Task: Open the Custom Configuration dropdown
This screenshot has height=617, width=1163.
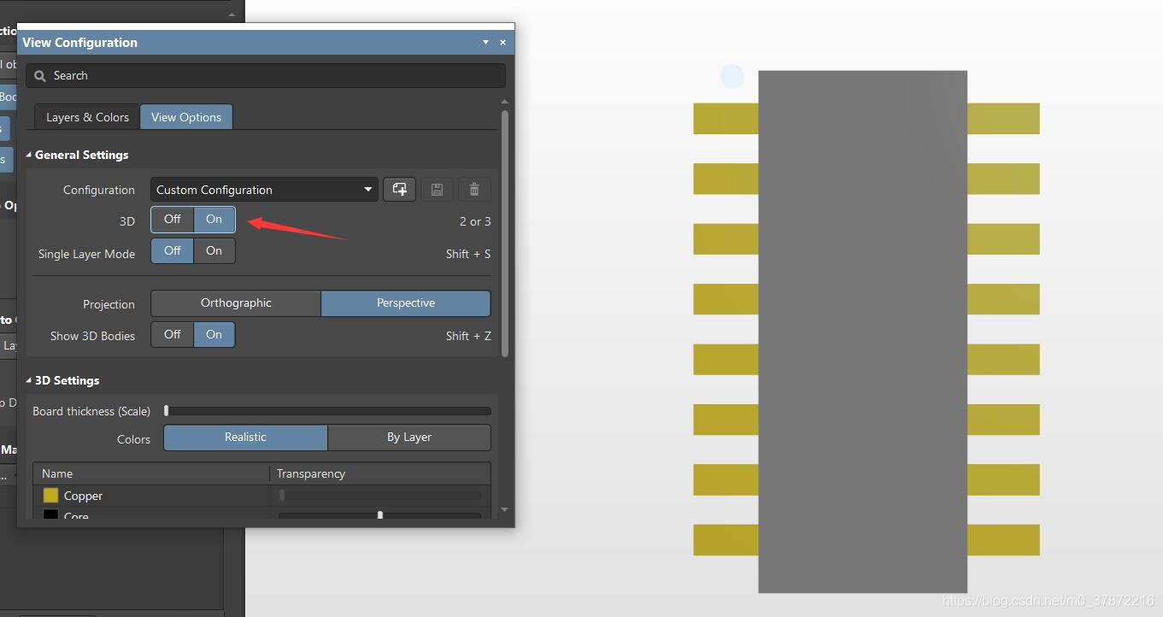Action: [264, 190]
